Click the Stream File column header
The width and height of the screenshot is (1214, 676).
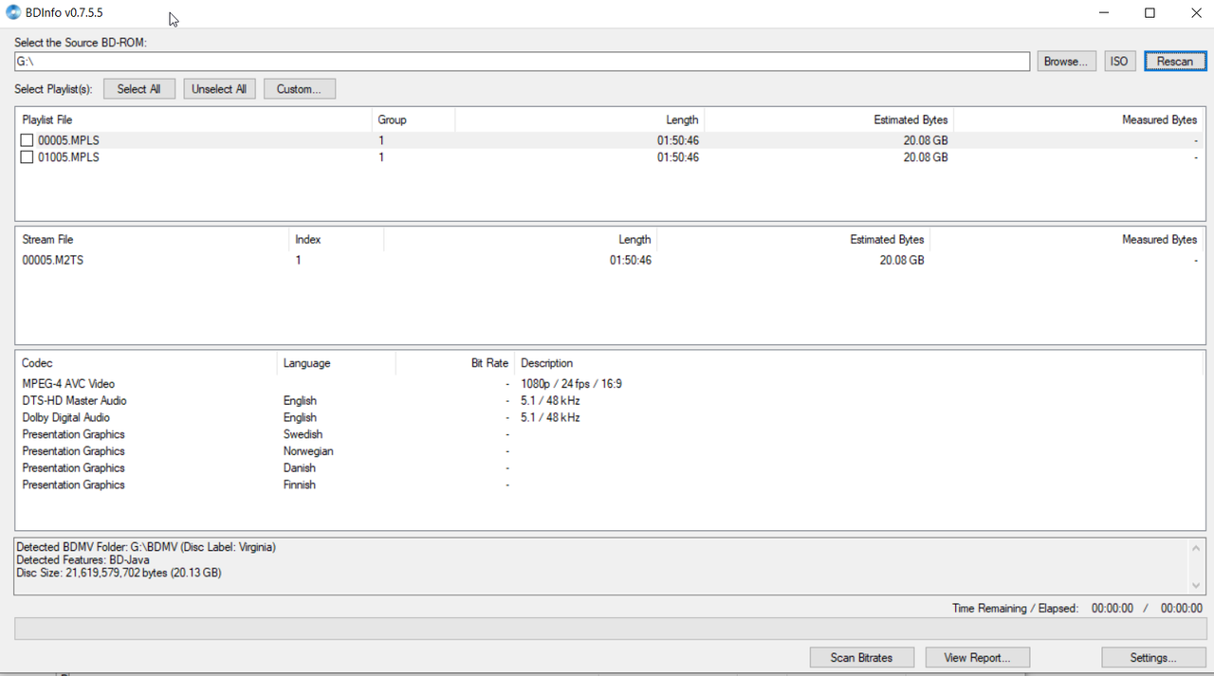point(152,239)
